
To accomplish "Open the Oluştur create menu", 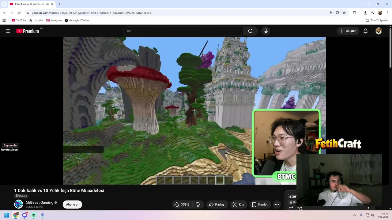I will (x=348, y=31).
